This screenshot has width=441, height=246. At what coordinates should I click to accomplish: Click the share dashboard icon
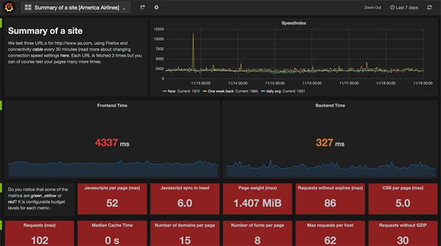(x=143, y=7)
